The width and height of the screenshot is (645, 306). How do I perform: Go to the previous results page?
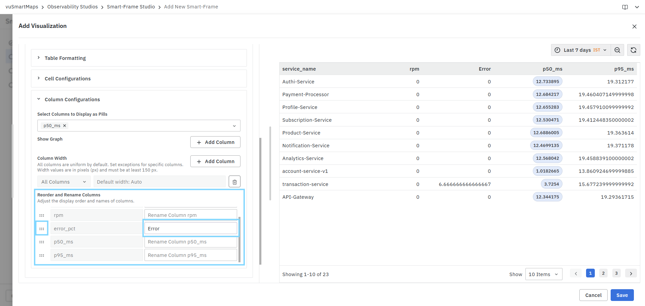[576, 273]
